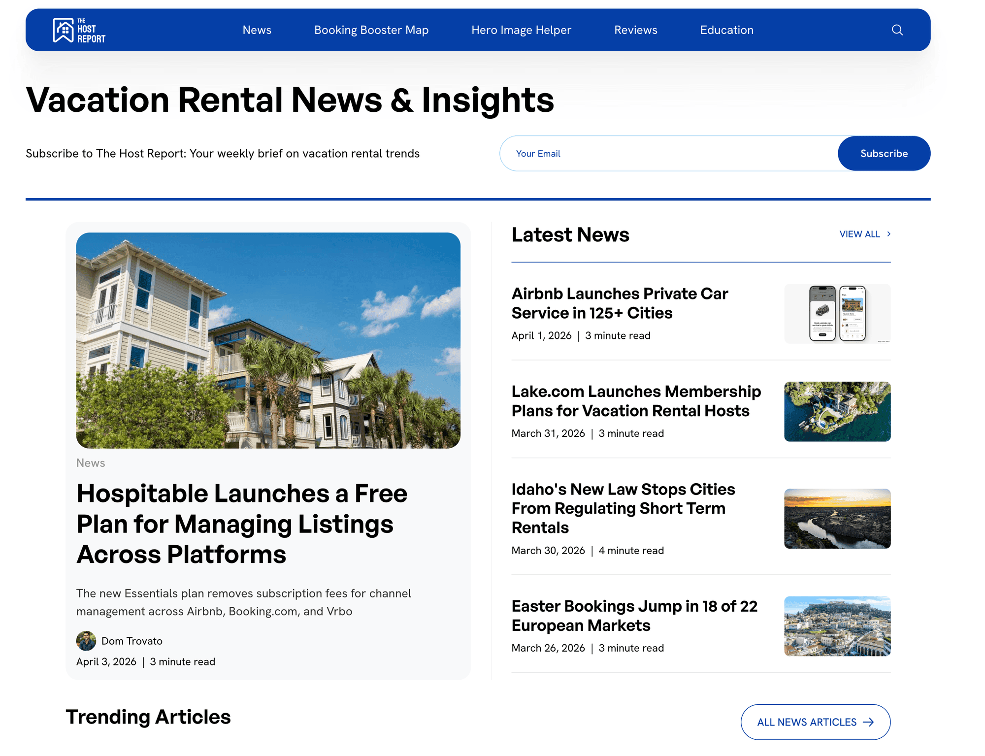The height and width of the screenshot is (756, 985).
Task: Open the Booking Booster Map page
Action: point(371,30)
